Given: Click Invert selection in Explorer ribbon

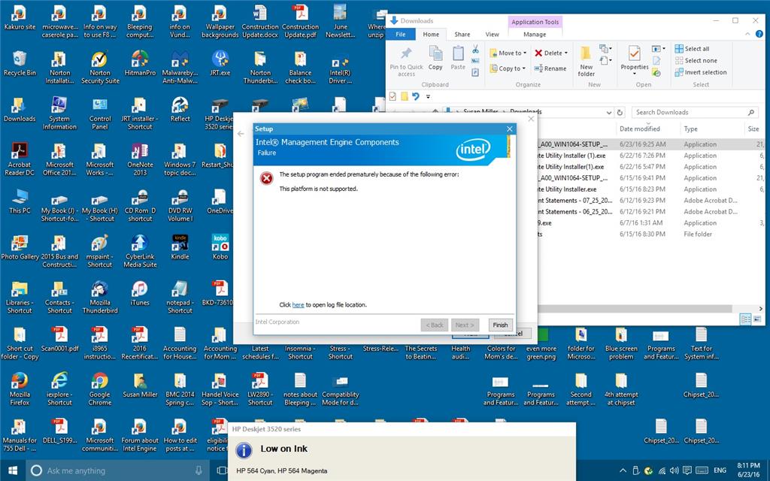Looking at the screenshot, I should tap(701, 72).
